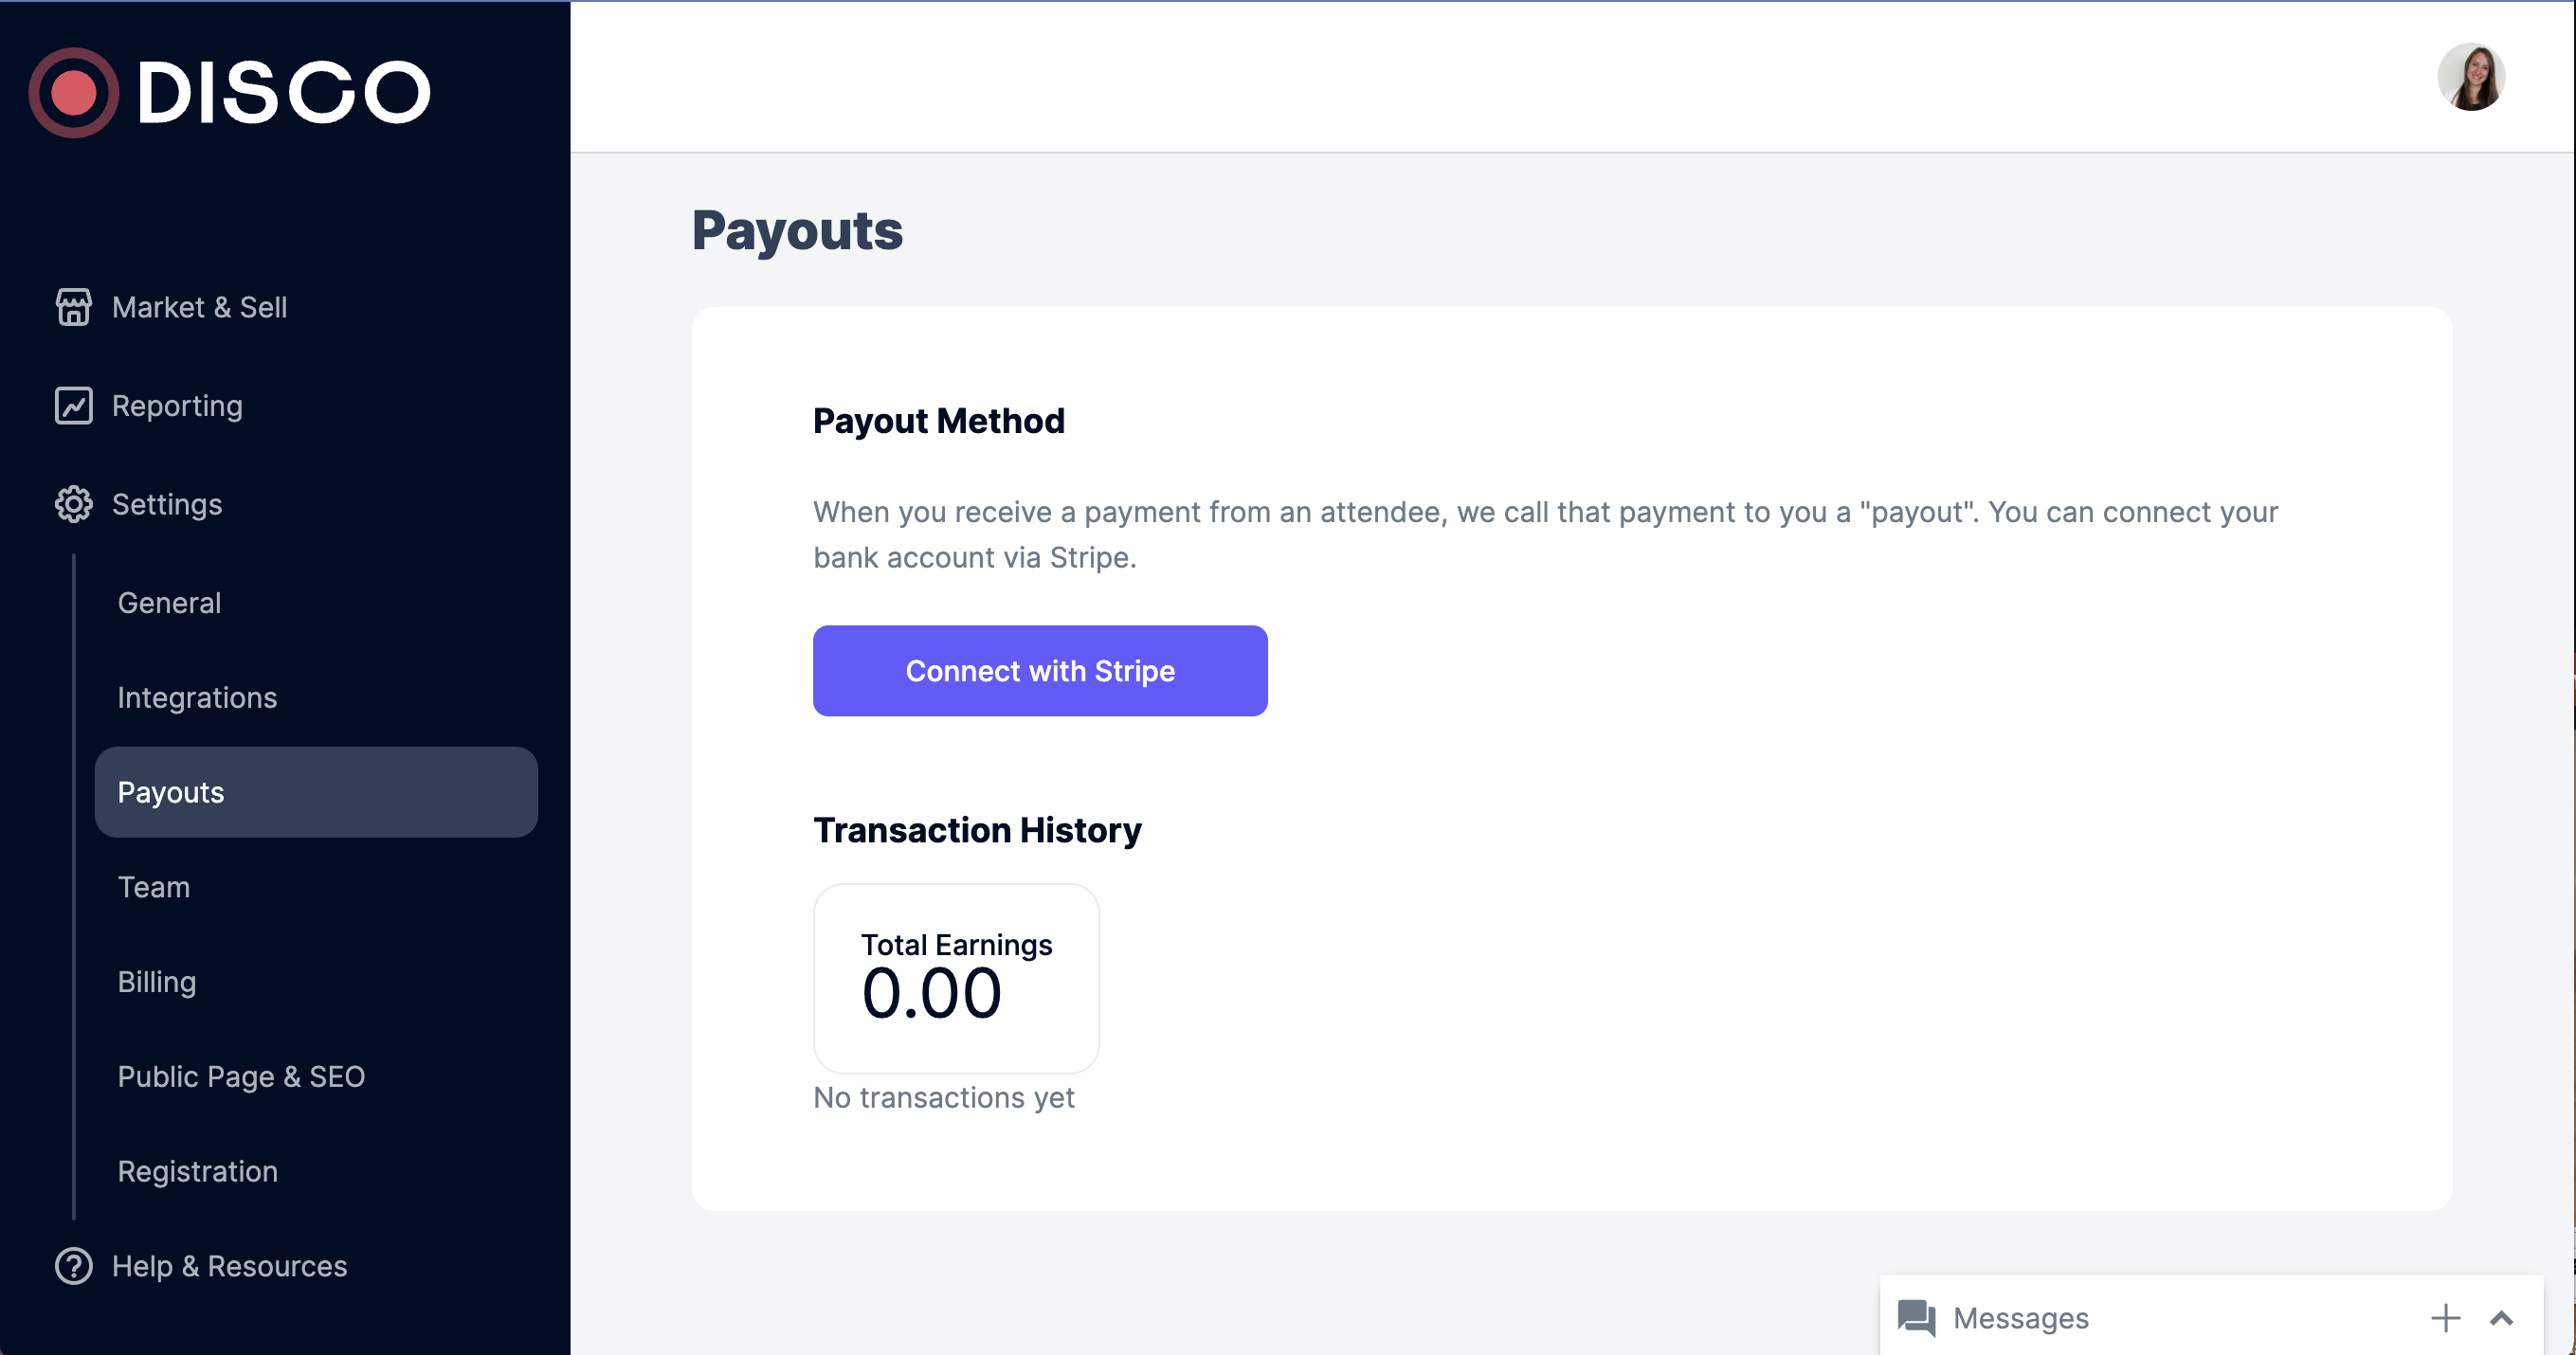Open the General settings page
Viewport: 2576px width, 1355px height.
[169, 603]
